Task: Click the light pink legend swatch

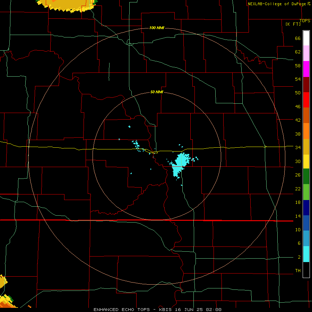Action: tap(306, 53)
